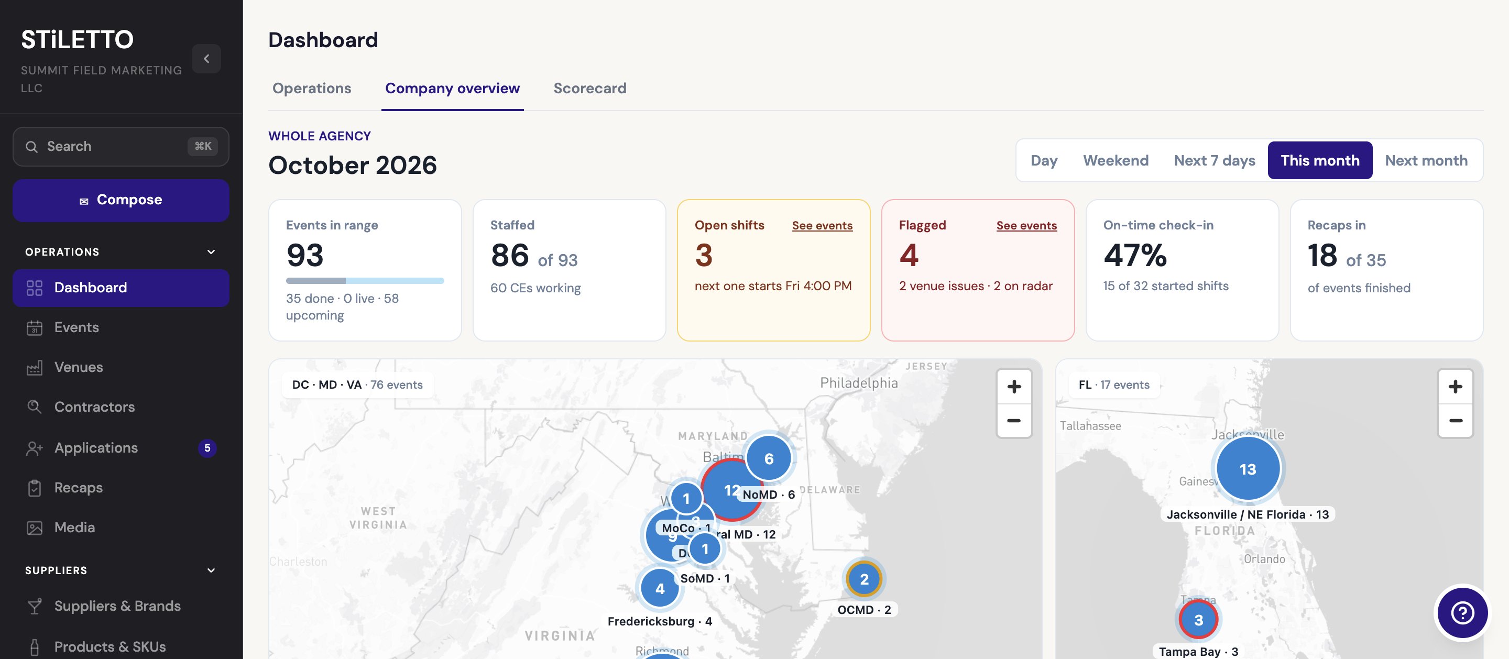Image resolution: width=1509 pixels, height=659 pixels.
Task: Set range to Weekend
Action: tap(1116, 160)
